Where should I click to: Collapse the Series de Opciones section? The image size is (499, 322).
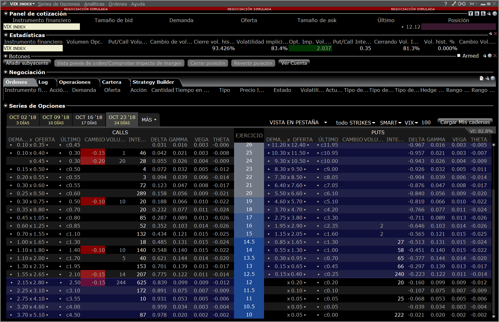(6, 106)
